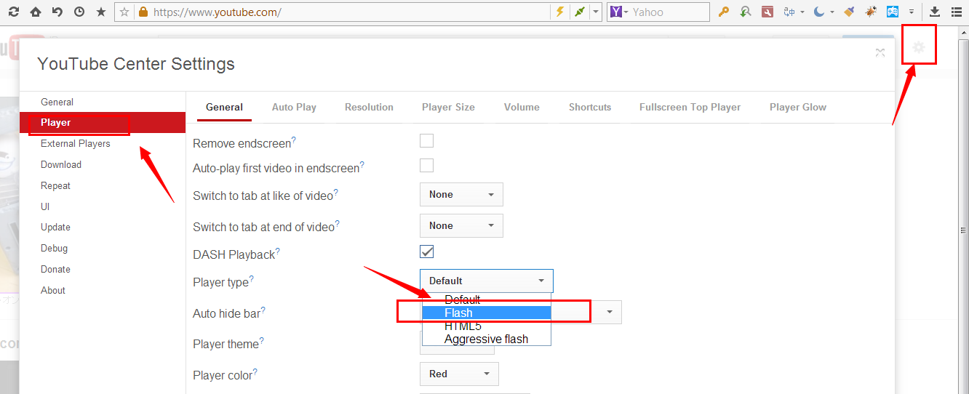Click the translate icon in toolbar
The height and width of the screenshot is (394, 969).
789,12
